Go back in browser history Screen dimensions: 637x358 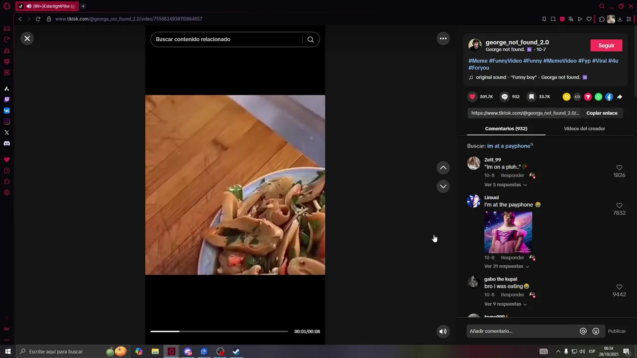tap(20, 19)
